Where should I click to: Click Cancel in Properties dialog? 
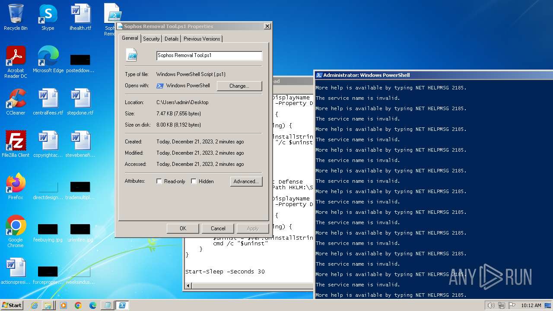coord(218,228)
